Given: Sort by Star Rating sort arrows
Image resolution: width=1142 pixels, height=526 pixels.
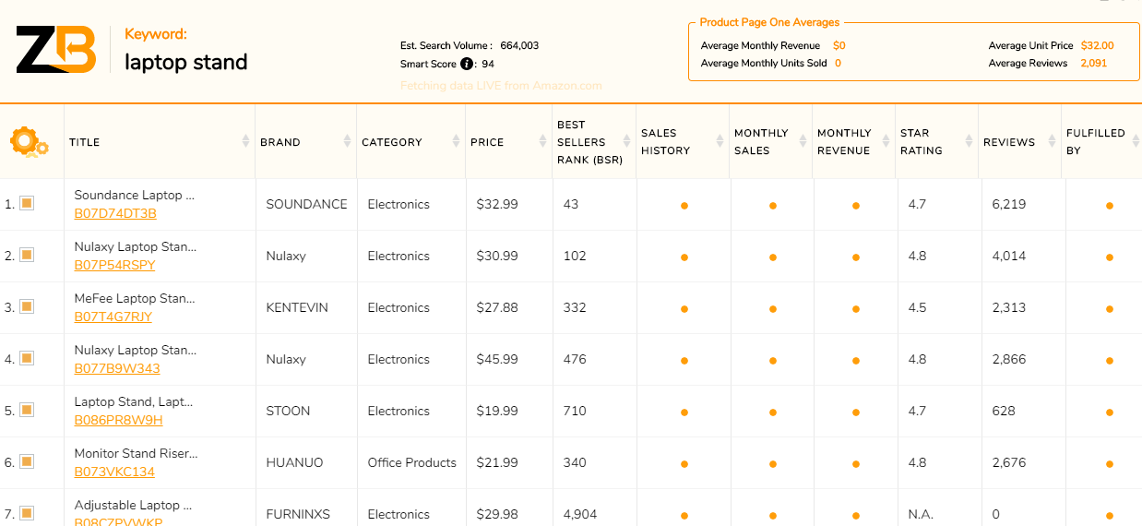Looking at the screenshot, I should (969, 141).
